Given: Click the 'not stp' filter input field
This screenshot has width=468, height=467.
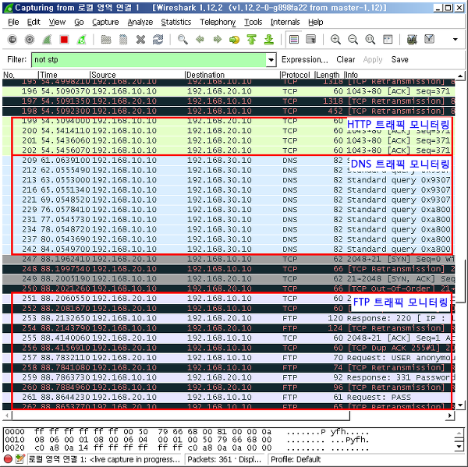Looking at the screenshot, I should click(x=149, y=60).
